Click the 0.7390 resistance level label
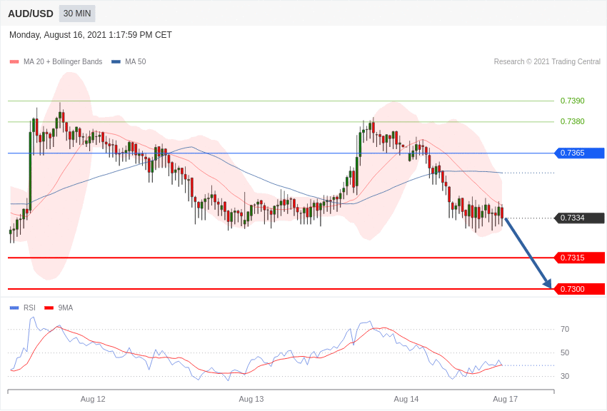This screenshot has height=411, width=607. point(572,101)
